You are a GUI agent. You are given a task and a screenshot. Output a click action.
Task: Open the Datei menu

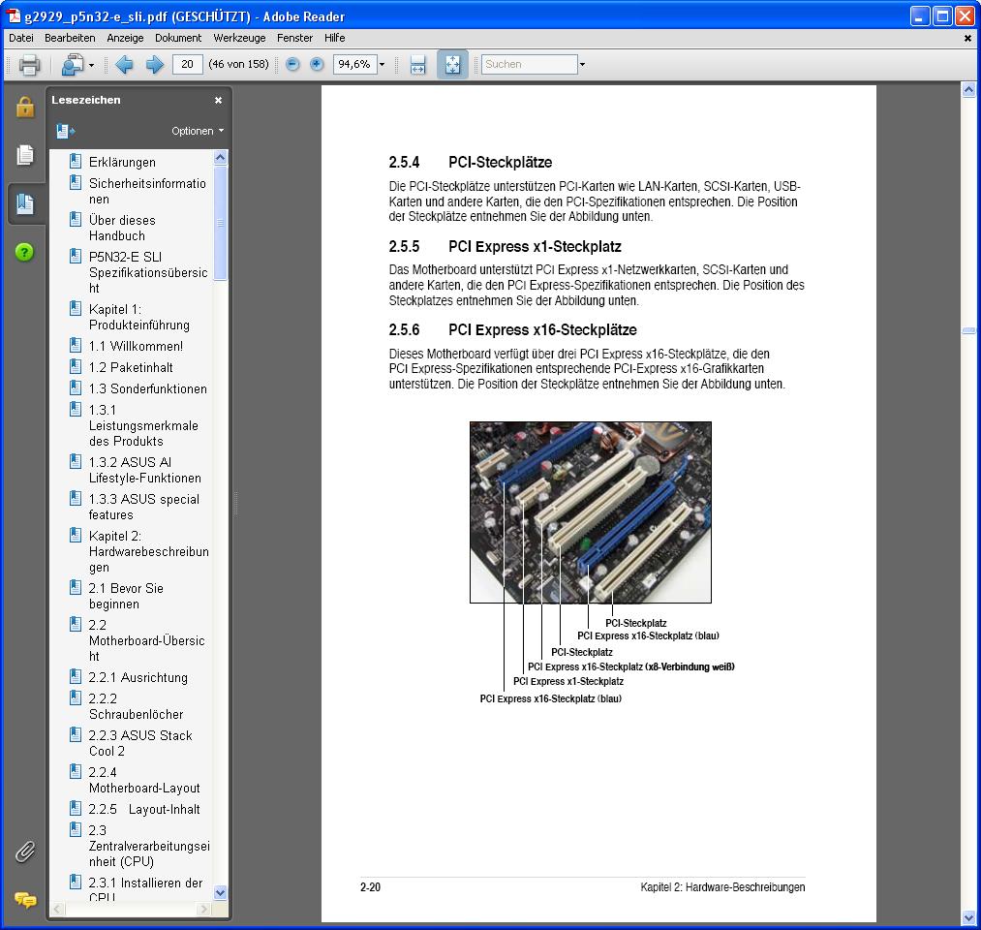pyautogui.click(x=21, y=38)
